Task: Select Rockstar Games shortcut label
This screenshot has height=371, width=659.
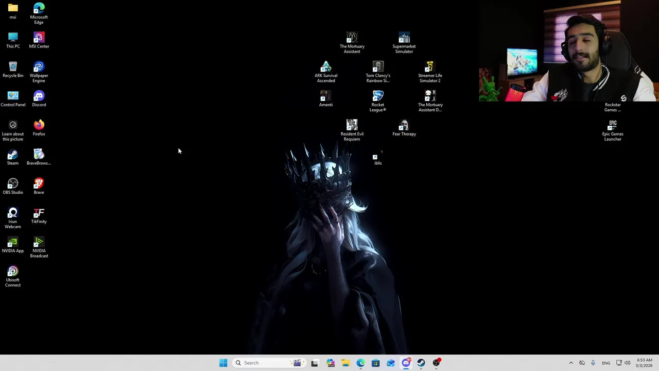Action: [x=613, y=107]
